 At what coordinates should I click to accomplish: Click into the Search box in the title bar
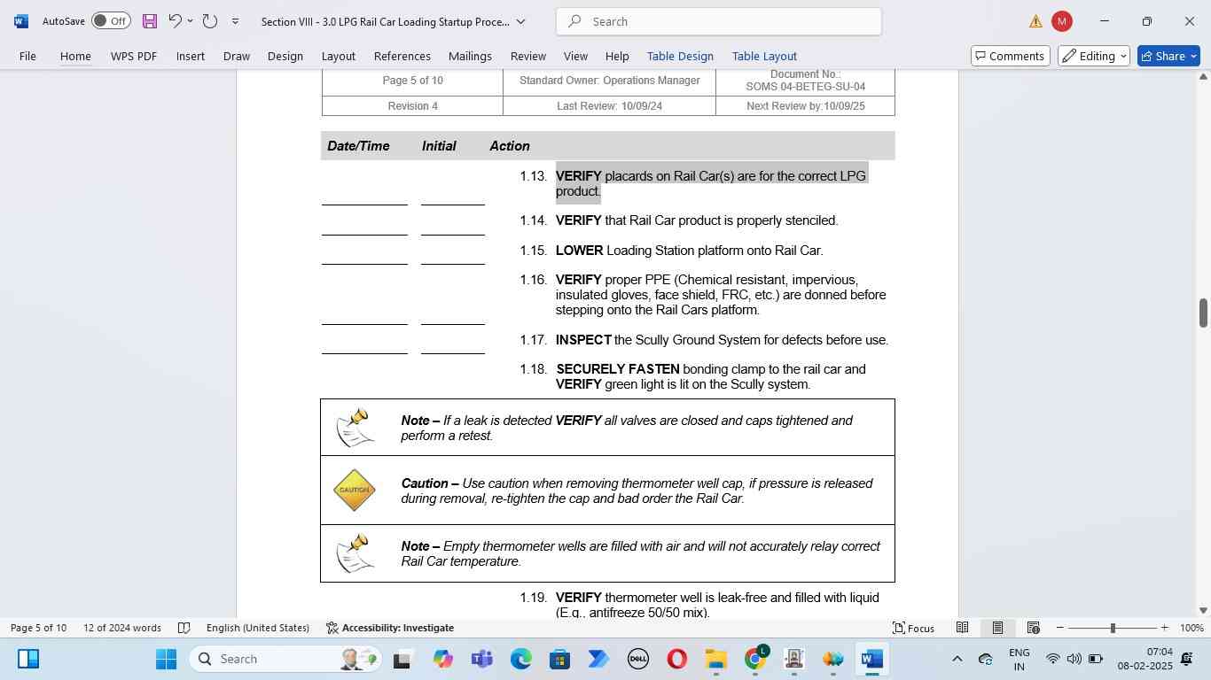[719, 21]
